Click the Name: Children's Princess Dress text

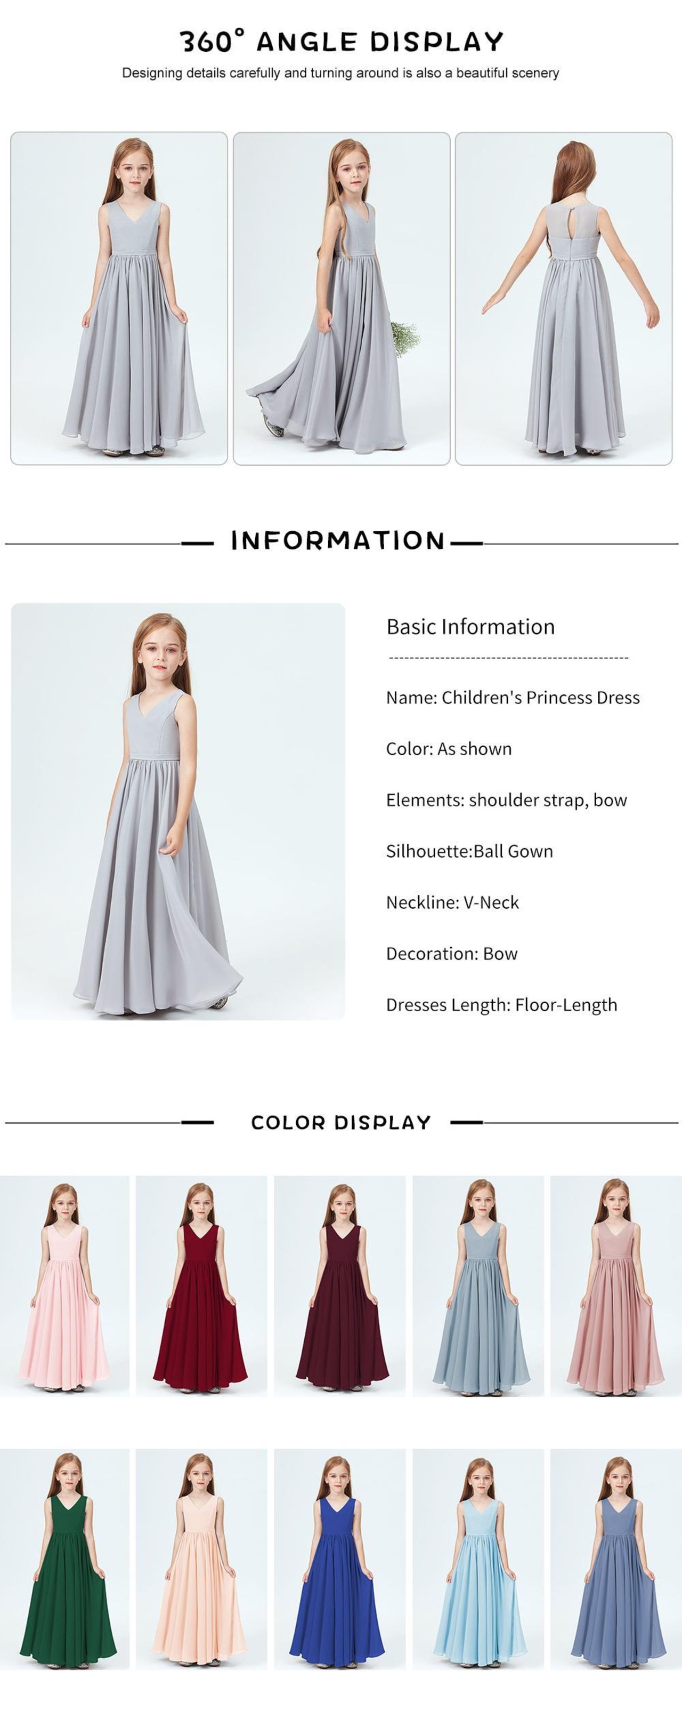(513, 698)
